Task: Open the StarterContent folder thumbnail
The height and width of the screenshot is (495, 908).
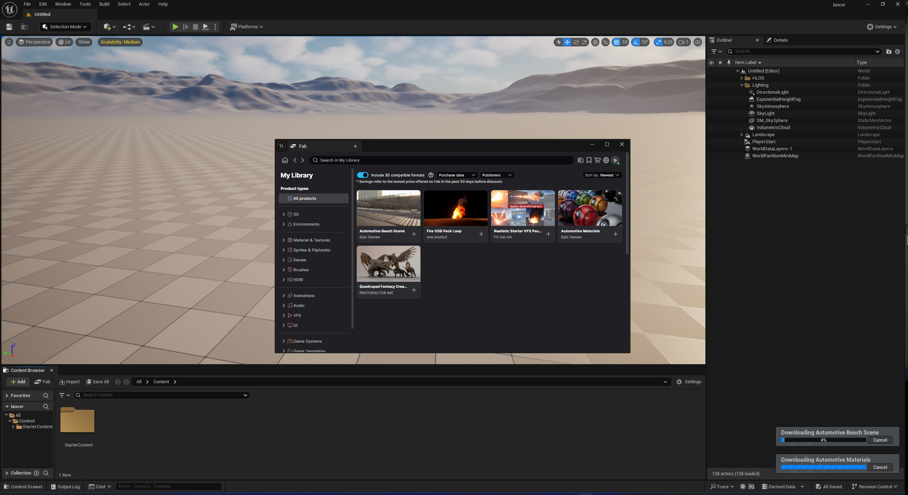Action: pos(77,420)
